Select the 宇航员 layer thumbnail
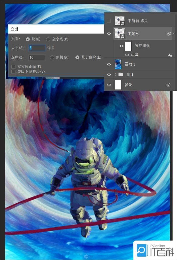 click(120, 34)
